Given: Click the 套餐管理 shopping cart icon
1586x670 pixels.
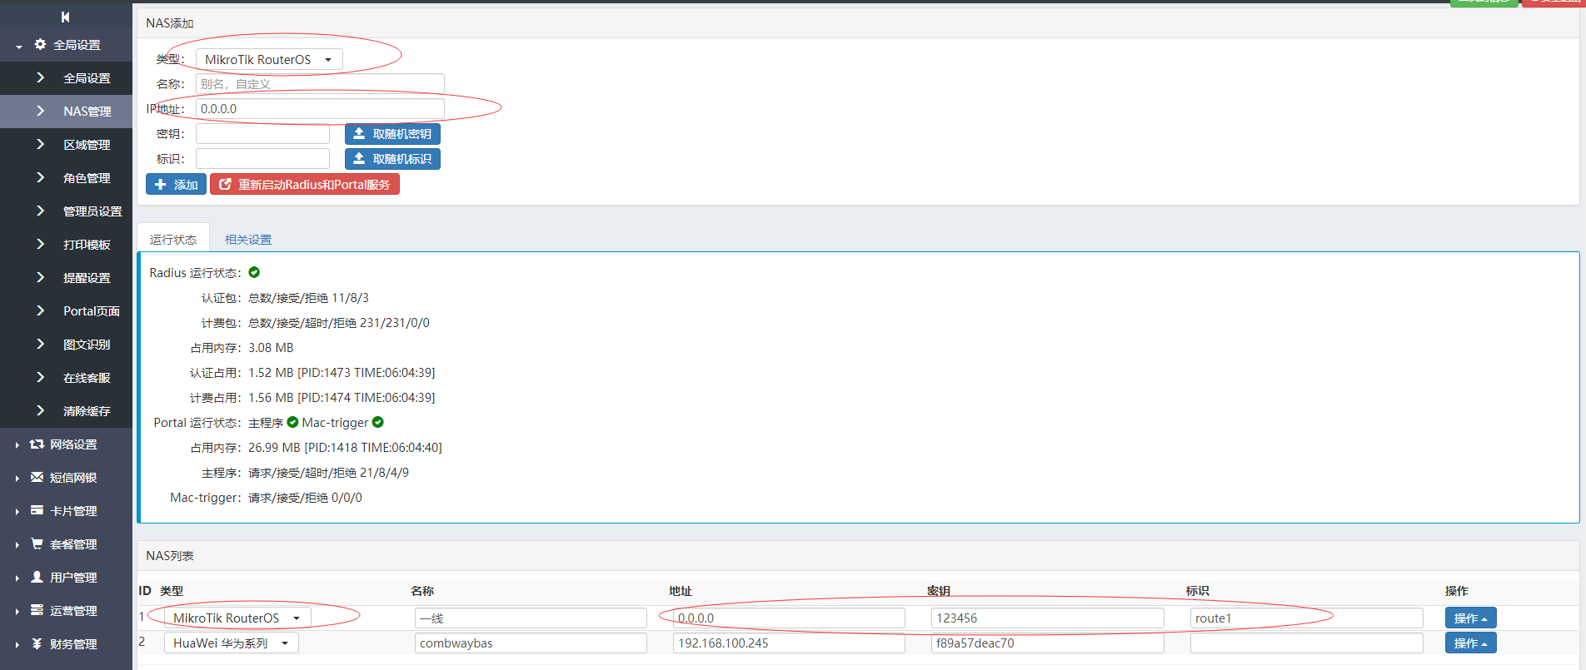Looking at the screenshot, I should pos(37,544).
